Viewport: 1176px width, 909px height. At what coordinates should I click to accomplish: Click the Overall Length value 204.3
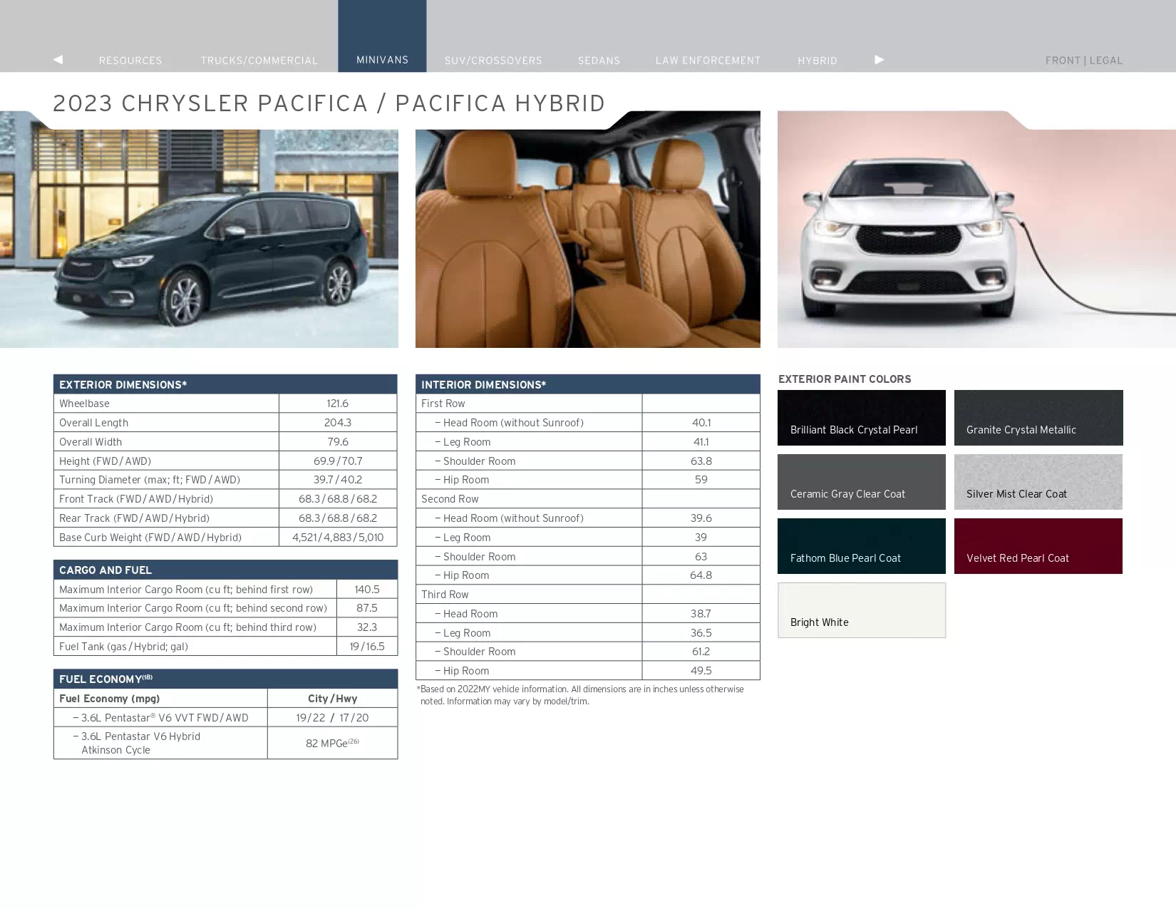click(338, 423)
